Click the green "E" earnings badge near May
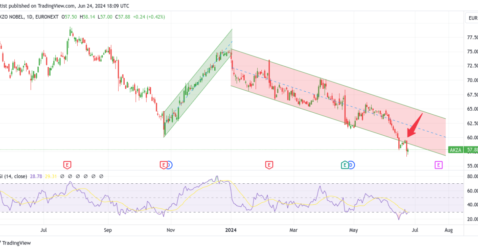Viewport: 478px width, 250px height. [x=344, y=164]
